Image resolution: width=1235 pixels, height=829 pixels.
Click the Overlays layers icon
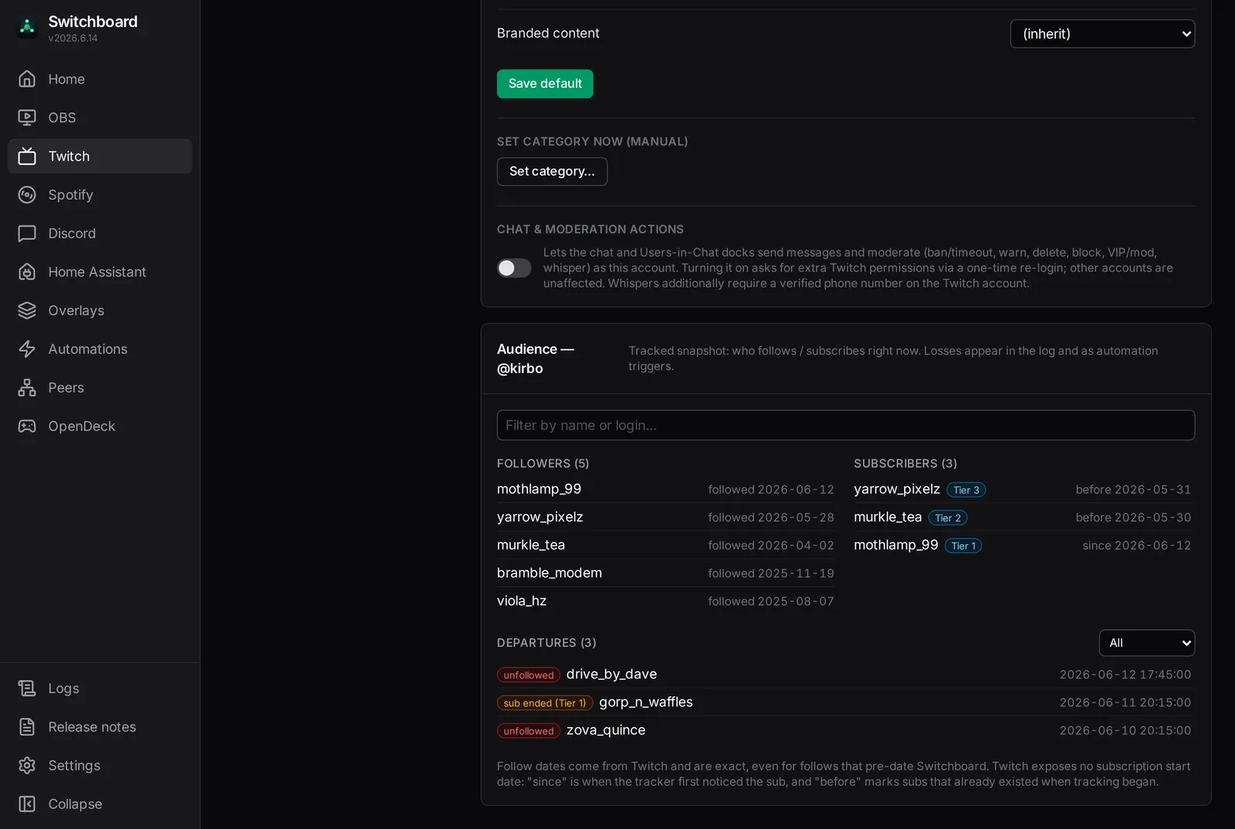coord(27,310)
